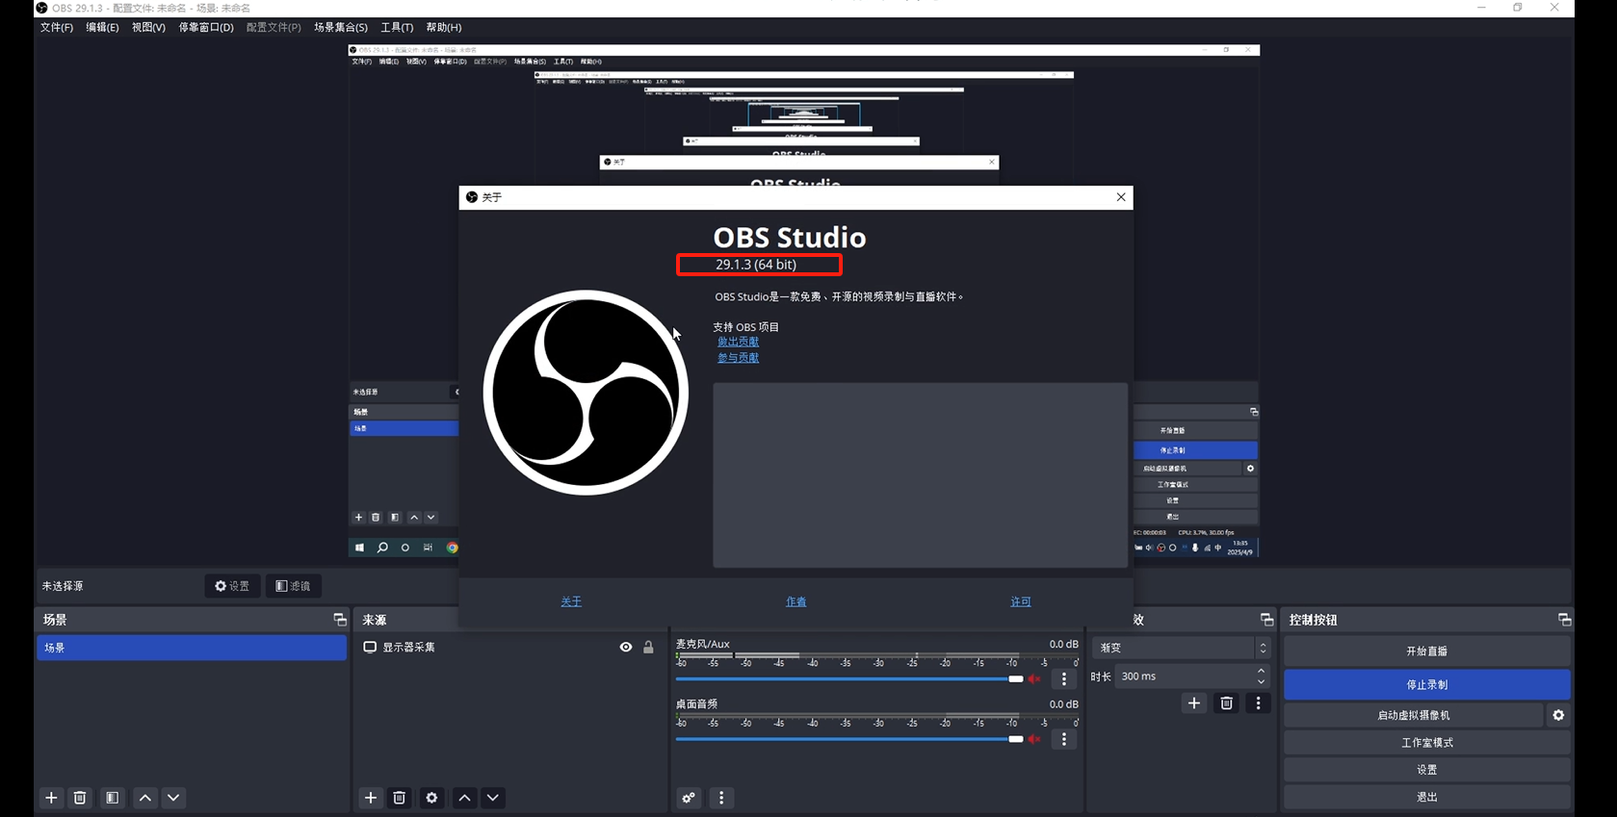1617x817 pixels.
Task: Open virtual camera settings gear next to 启动虚拟摄像机
Action: (x=1558, y=715)
